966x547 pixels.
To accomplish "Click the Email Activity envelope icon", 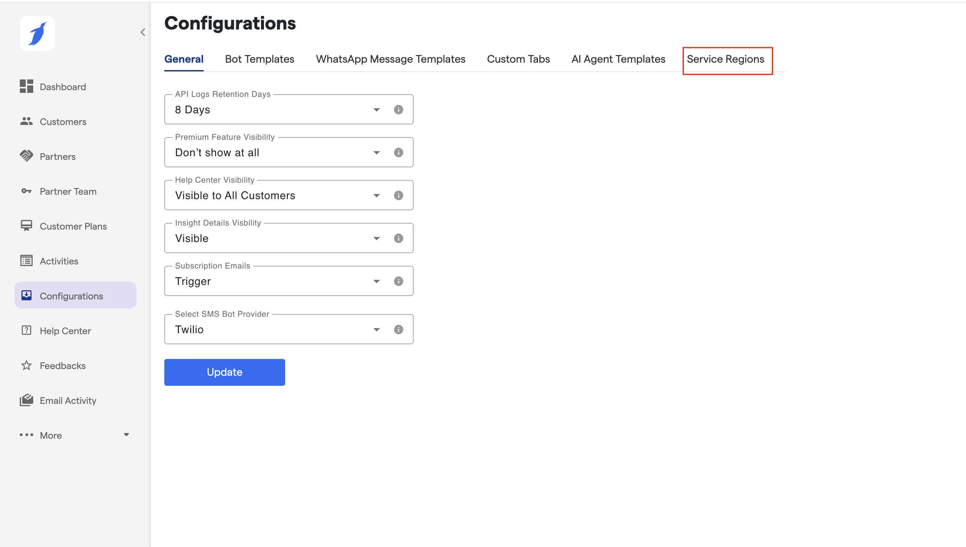I will tap(26, 400).
